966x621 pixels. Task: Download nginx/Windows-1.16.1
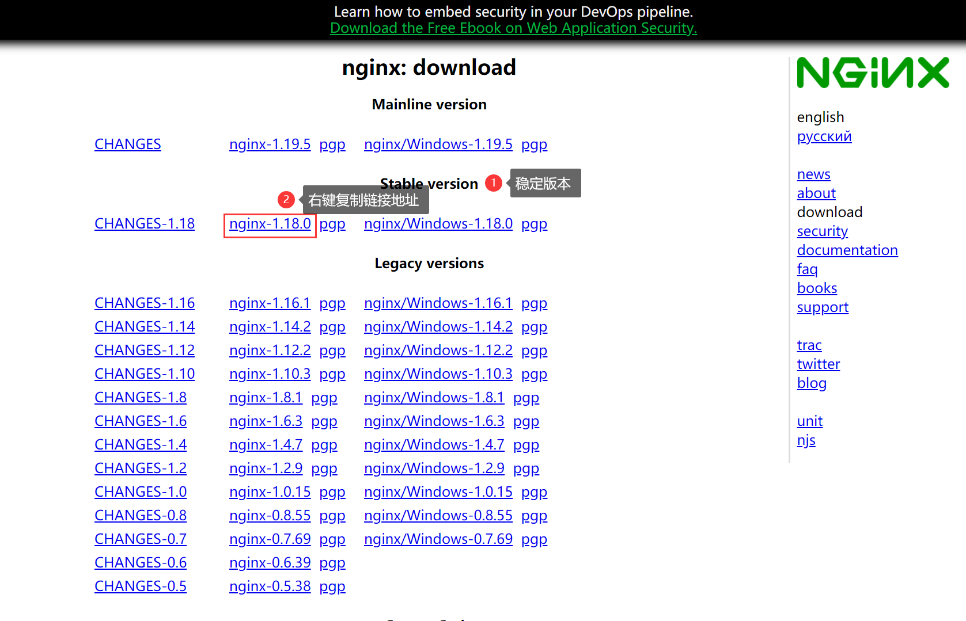438,303
